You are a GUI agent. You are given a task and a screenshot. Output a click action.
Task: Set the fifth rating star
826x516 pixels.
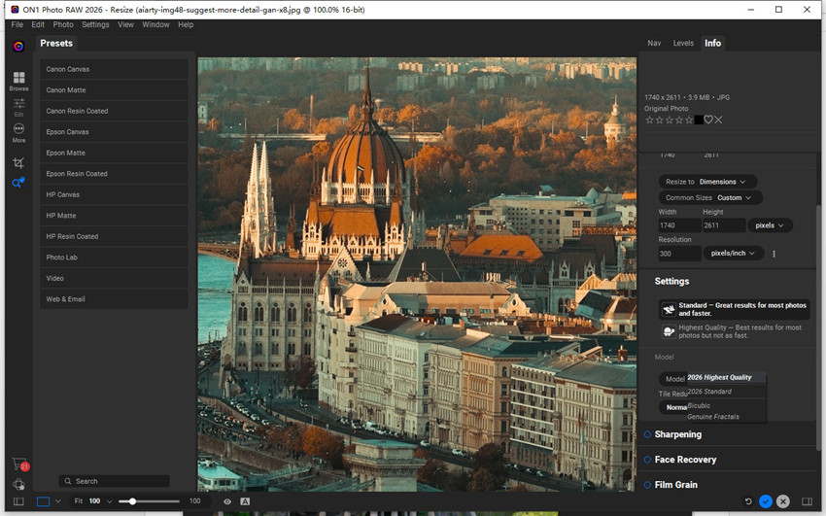point(689,120)
